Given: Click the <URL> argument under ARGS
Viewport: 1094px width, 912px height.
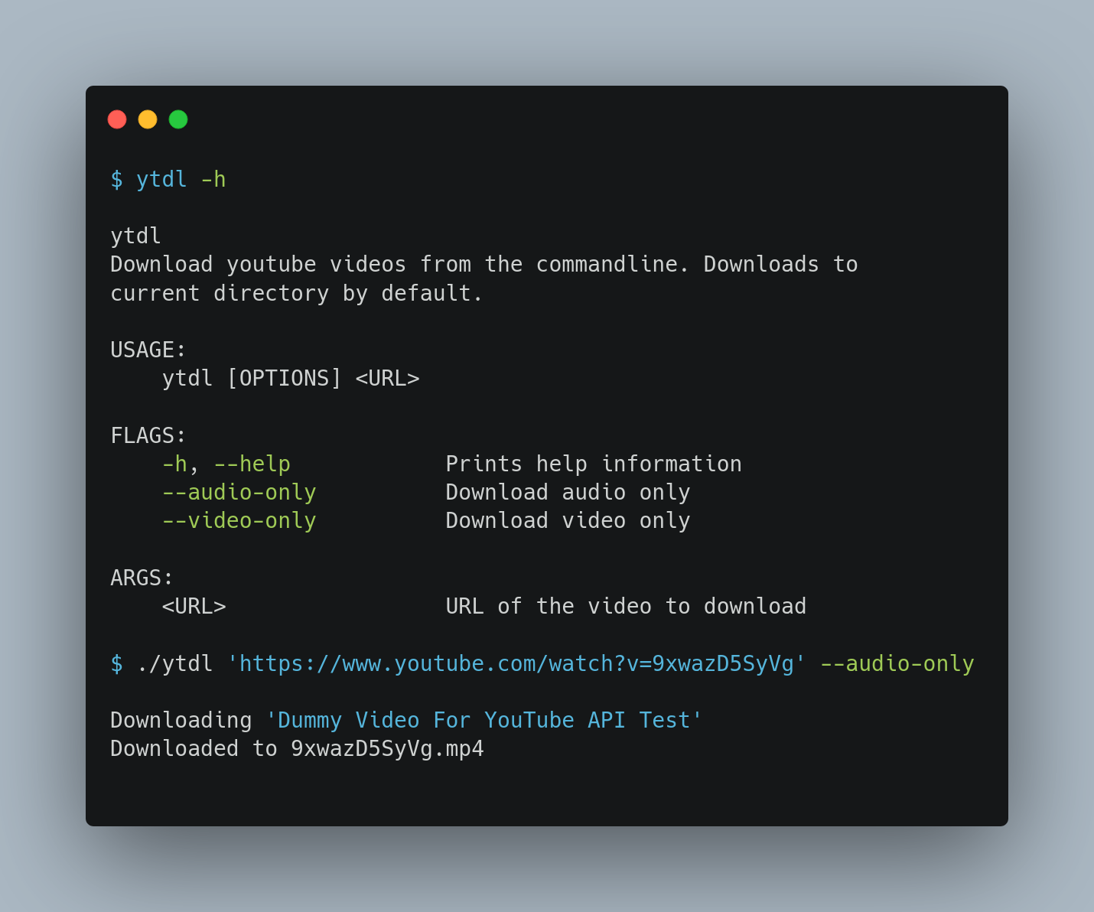Looking at the screenshot, I should 194,606.
